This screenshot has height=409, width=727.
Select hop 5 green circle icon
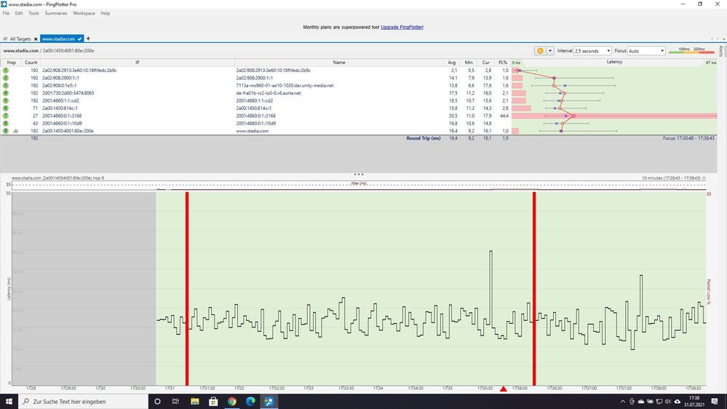(6, 100)
